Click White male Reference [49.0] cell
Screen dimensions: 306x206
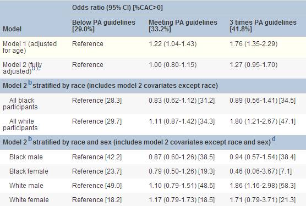[97, 185]
